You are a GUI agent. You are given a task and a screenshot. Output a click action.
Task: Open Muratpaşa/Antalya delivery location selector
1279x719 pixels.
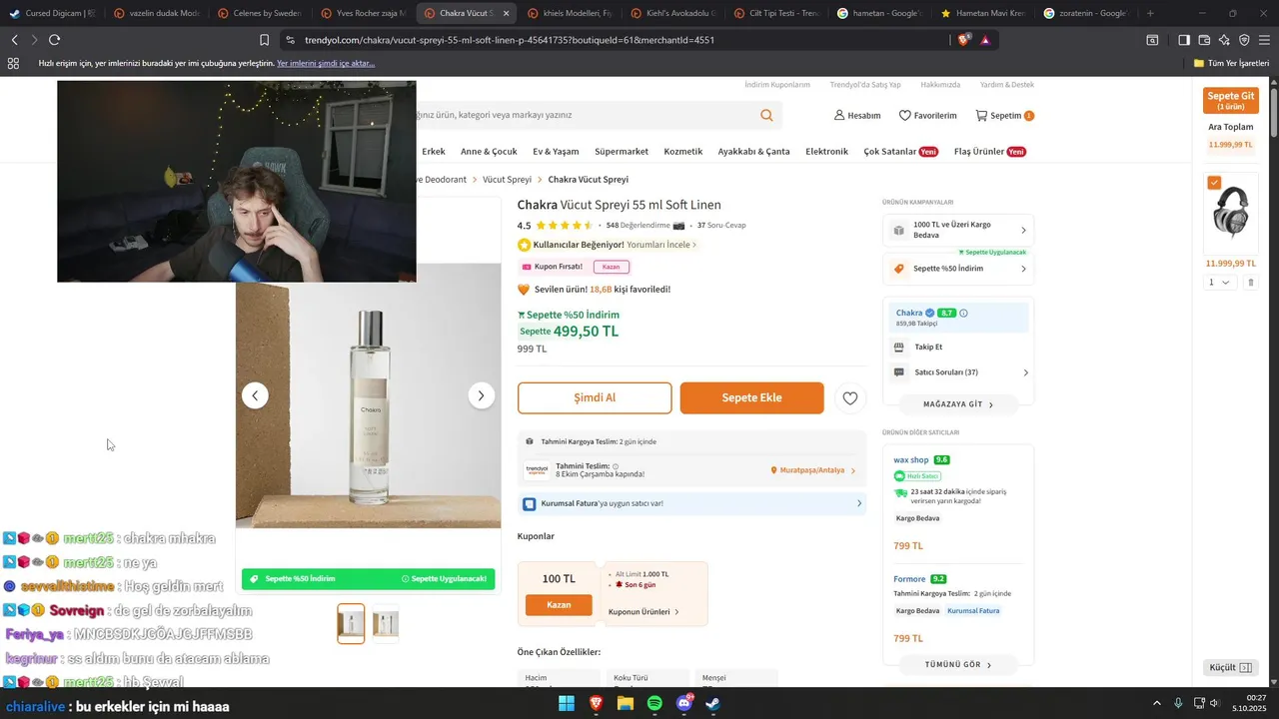click(812, 470)
